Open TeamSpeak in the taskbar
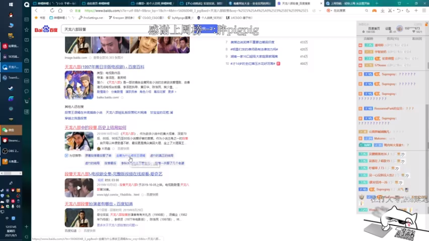The height and width of the screenshot is (241, 429). coord(11,78)
